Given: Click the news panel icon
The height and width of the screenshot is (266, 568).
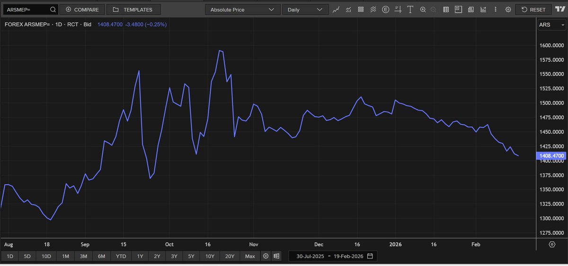Looking at the screenshot, I should (x=471, y=9).
